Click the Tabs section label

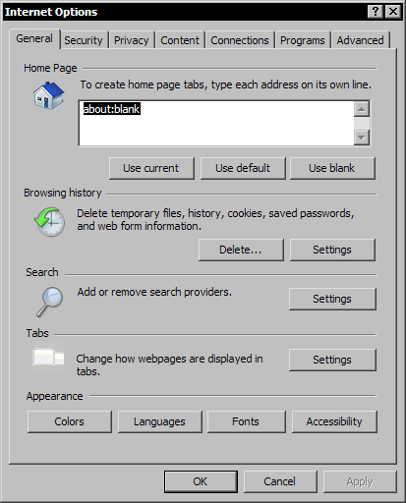click(37, 333)
